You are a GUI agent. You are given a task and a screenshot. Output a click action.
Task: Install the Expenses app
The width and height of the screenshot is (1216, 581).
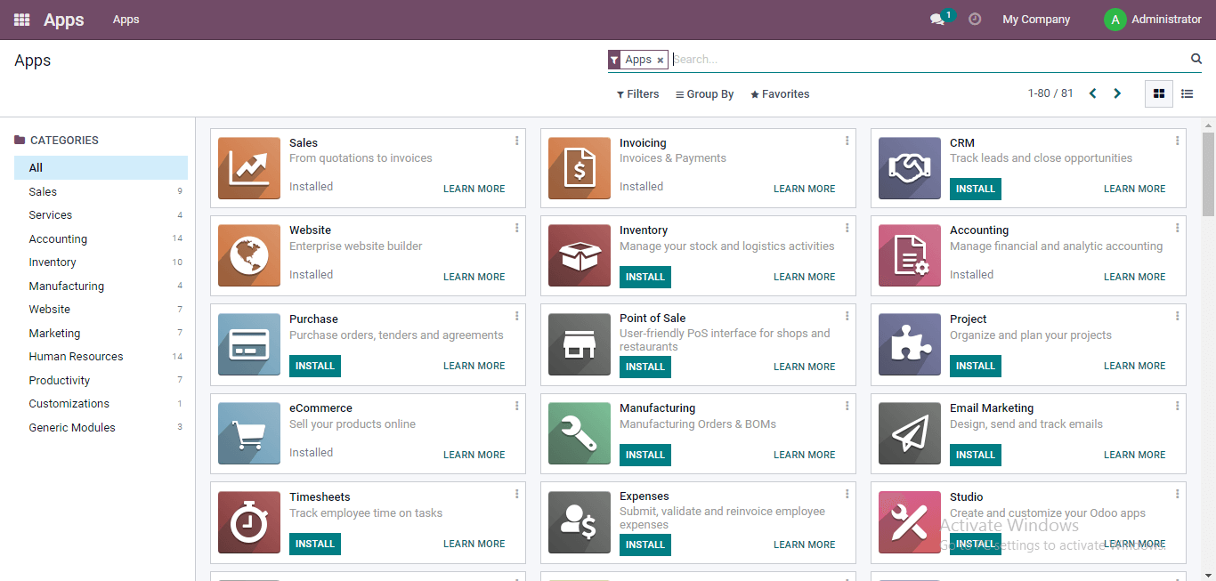pyautogui.click(x=645, y=545)
